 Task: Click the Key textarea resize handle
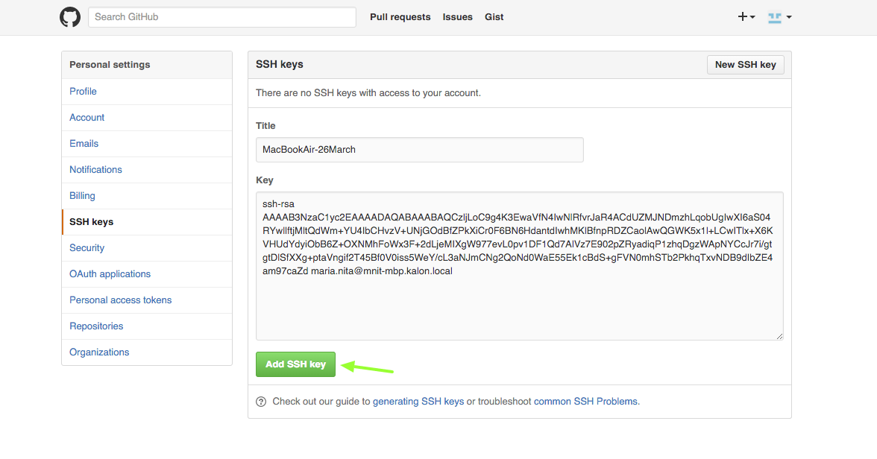[x=780, y=336]
